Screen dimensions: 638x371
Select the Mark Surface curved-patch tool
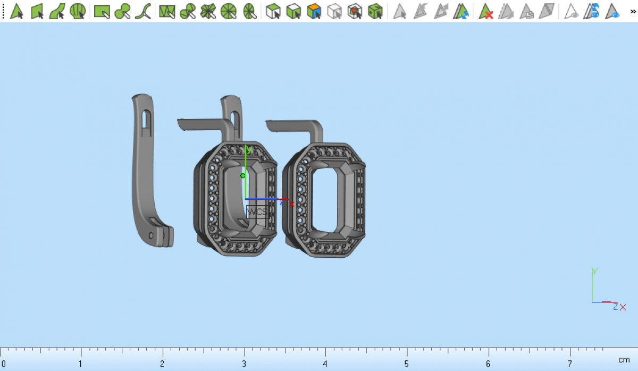(x=57, y=11)
